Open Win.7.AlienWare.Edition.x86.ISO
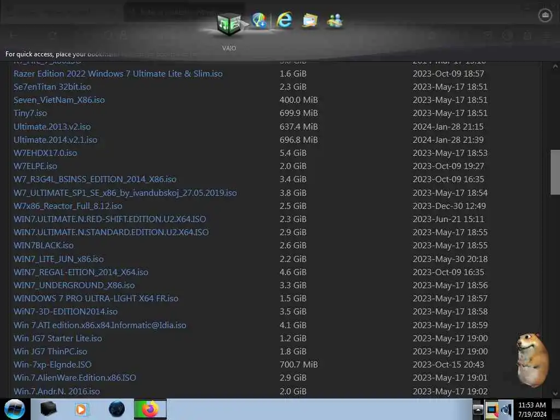This screenshot has width=560, height=420. pos(74,377)
